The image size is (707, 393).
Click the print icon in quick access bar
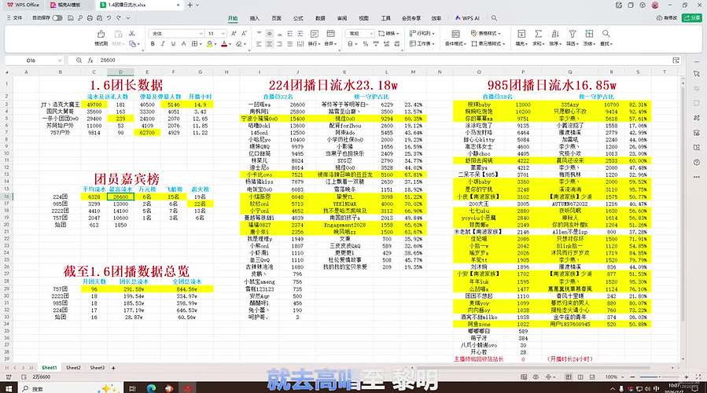click(x=90, y=18)
